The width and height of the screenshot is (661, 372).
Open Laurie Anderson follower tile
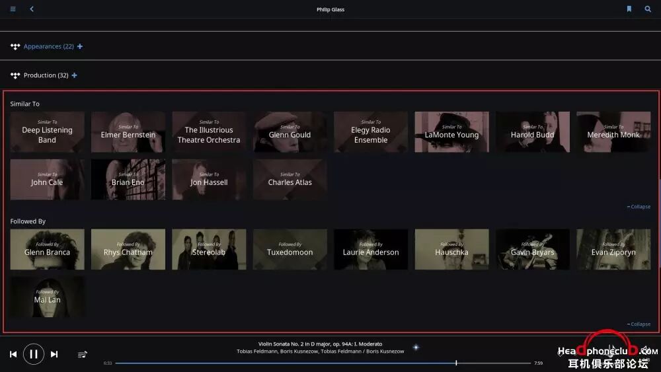[x=371, y=249]
